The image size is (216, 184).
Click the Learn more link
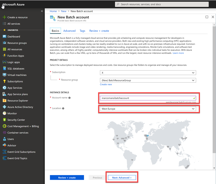(x=178, y=53)
